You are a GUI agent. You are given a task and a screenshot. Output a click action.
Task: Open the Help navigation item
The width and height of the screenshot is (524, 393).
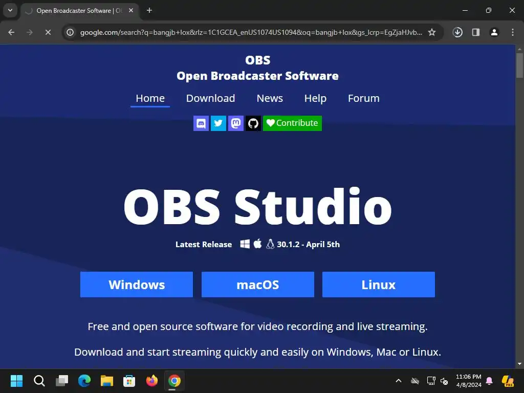point(315,99)
